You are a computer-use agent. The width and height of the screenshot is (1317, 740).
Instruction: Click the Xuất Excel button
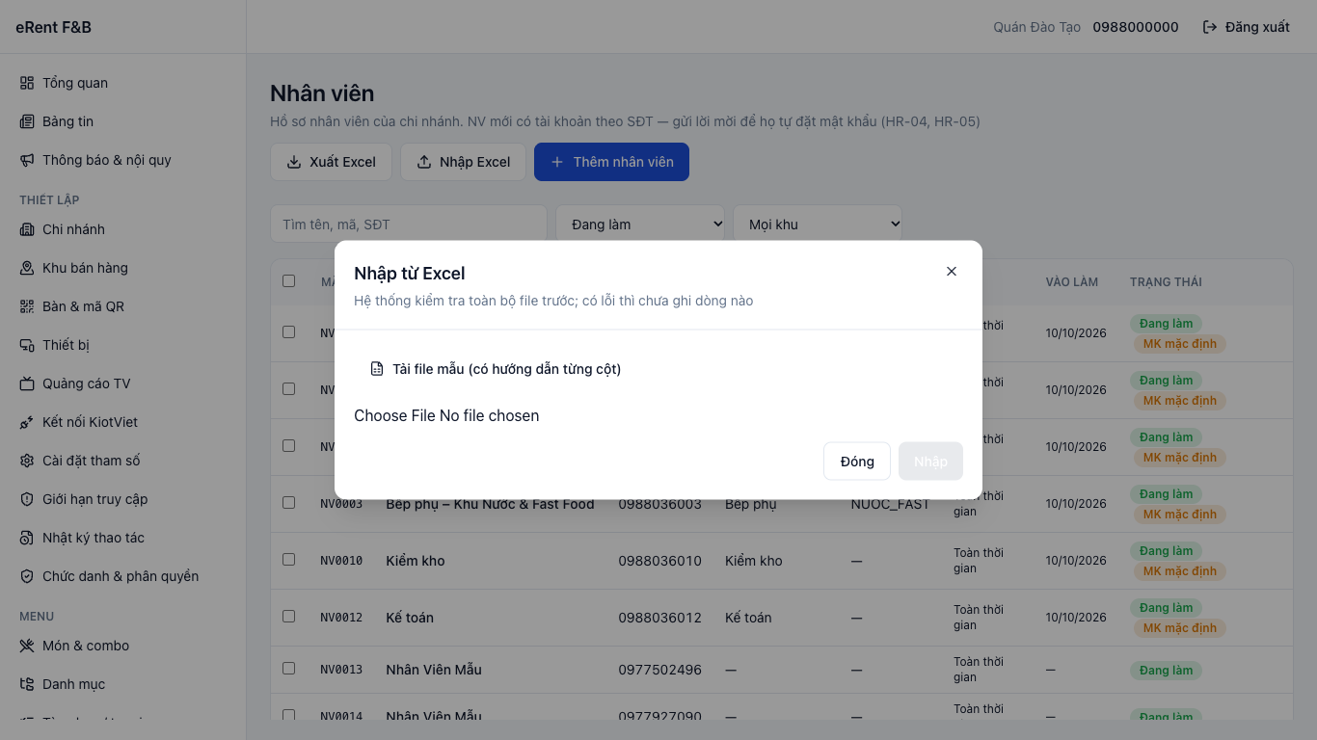(x=331, y=162)
